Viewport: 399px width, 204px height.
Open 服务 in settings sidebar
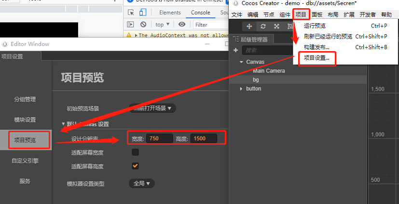click(25, 181)
